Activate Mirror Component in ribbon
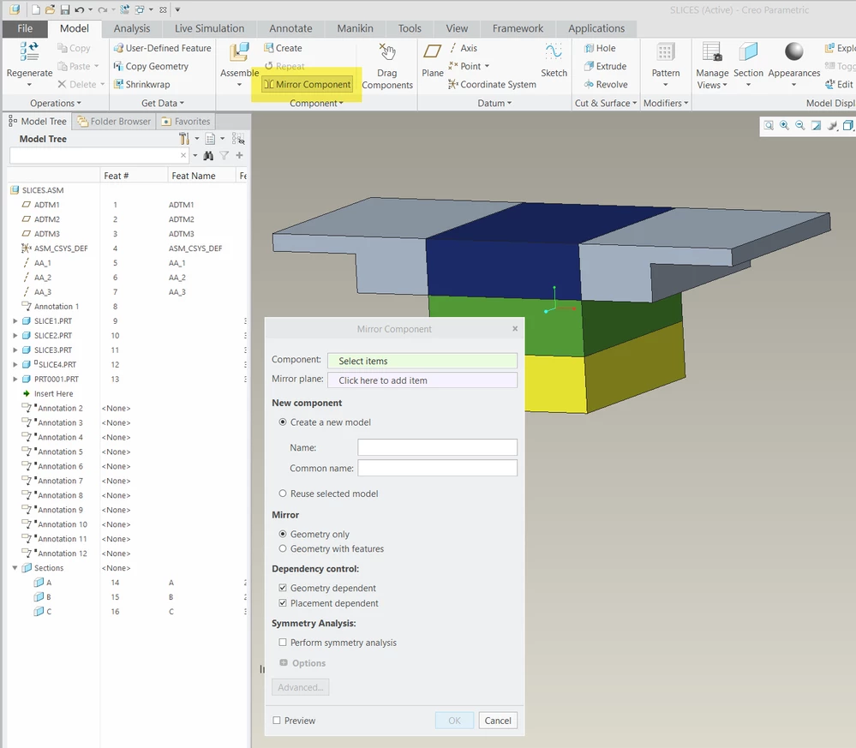 [307, 84]
